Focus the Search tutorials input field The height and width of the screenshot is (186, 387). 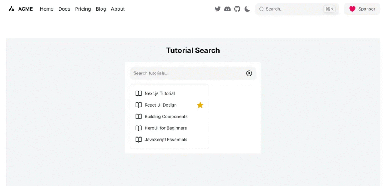click(187, 73)
